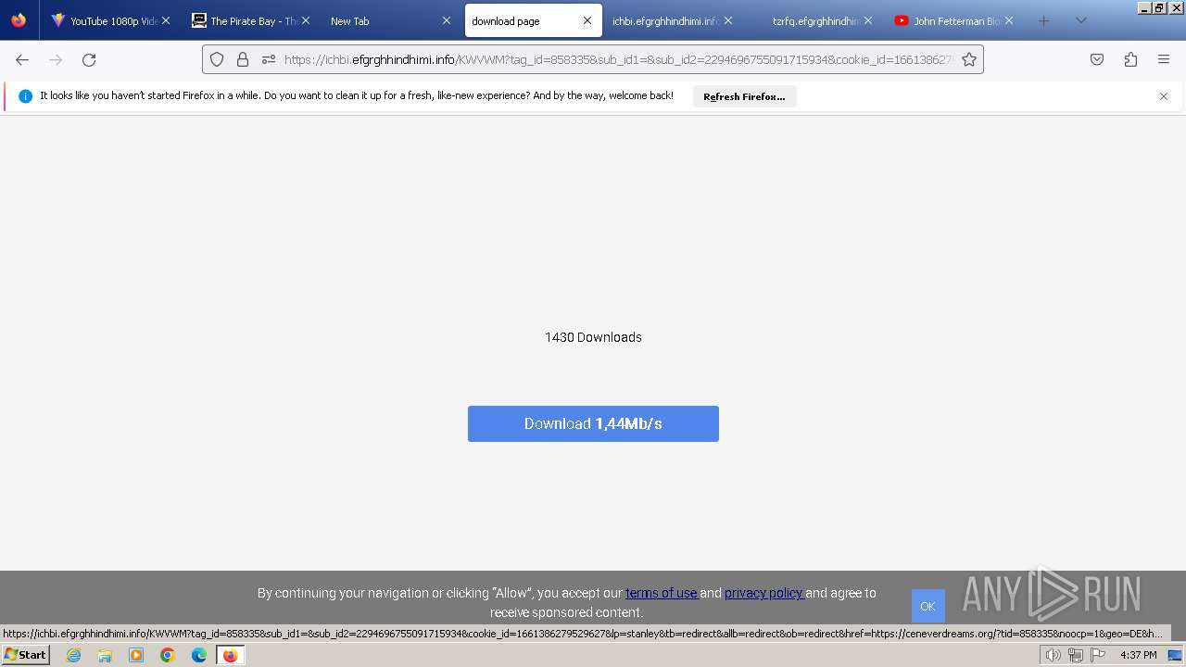This screenshot has height=667, width=1186.
Task: Switch to the YouTube 1080p Video tab
Action: point(109,20)
